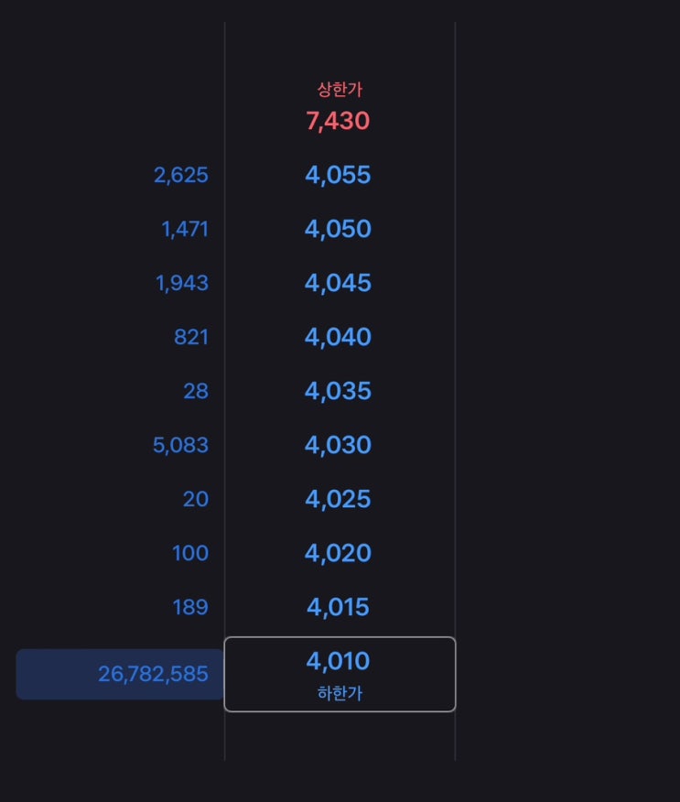Choose the 4,025 price level
The width and height of the screenshot is (680, 802).
[338, 499]
